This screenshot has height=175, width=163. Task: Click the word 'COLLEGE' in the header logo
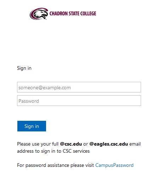(x=88, y=13)
